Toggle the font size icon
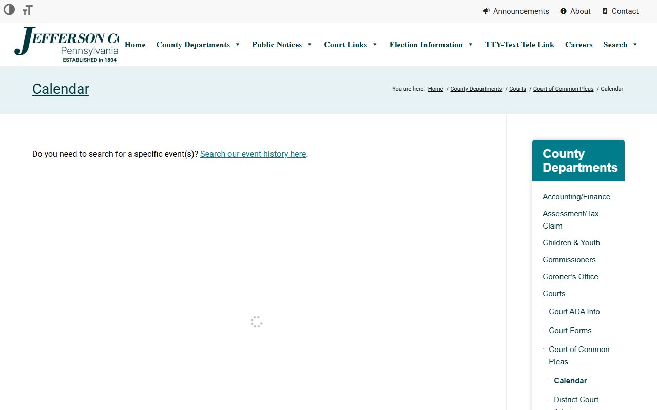657x410 pixels. [x=28, y=10]
